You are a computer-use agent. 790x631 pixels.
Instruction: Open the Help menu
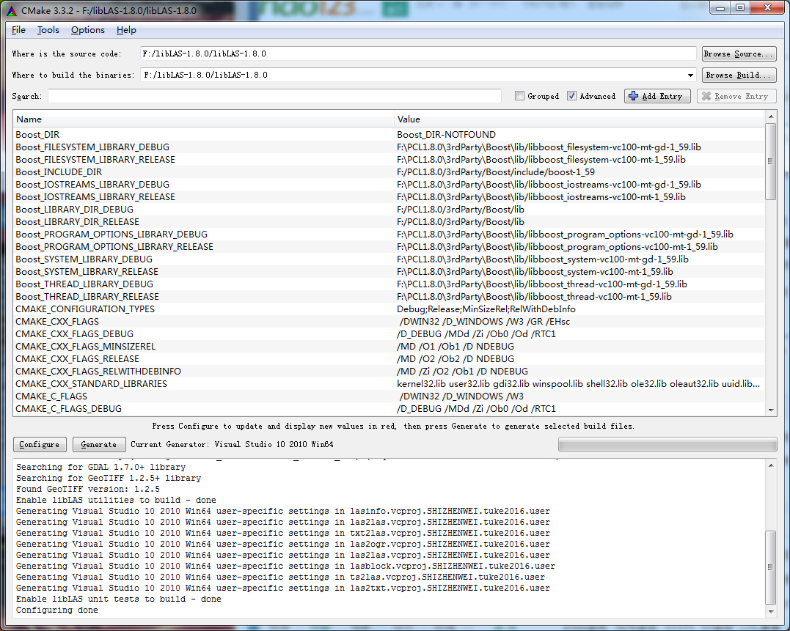coord(126,30)
